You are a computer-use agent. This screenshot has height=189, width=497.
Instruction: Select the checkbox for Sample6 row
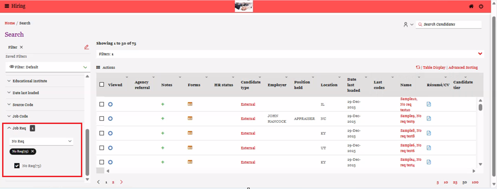[102, 148]
